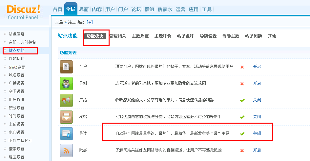The image size is (310, 161).
Task: Open the 应用 top menu
Action: [x=194, y=9]
